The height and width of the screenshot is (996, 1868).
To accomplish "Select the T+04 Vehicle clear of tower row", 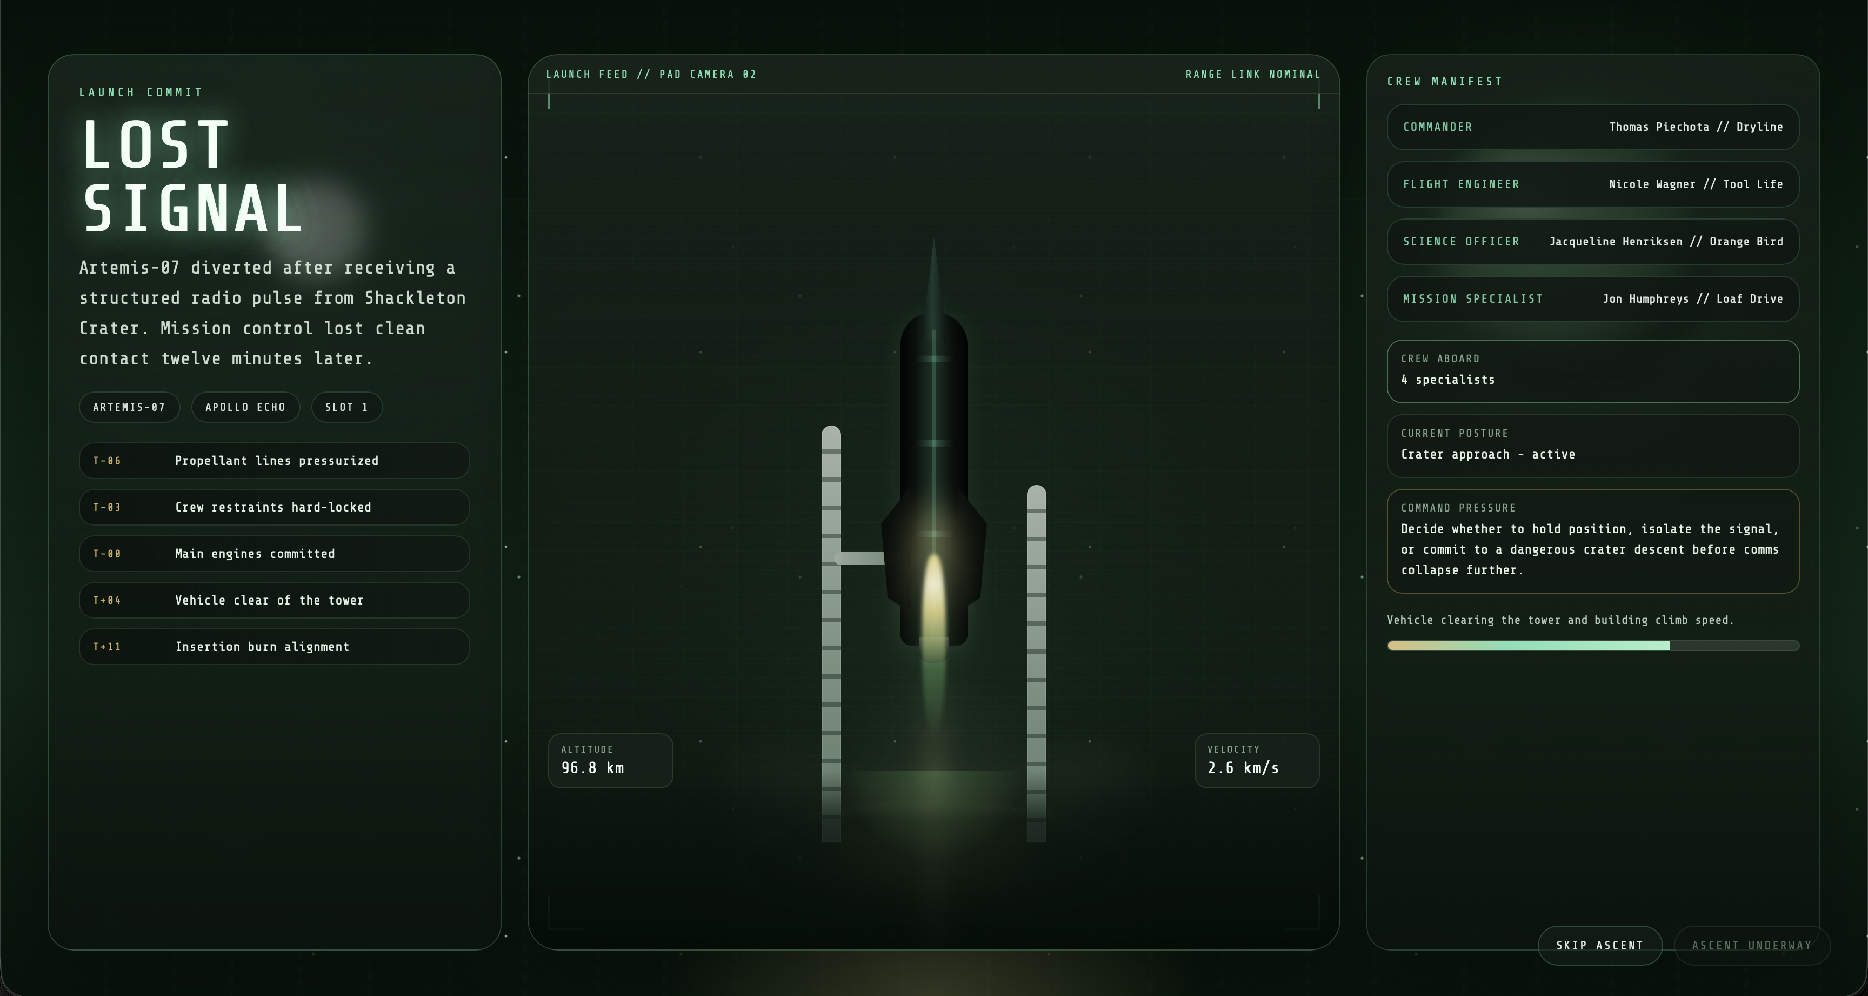I will coord(274,600).
